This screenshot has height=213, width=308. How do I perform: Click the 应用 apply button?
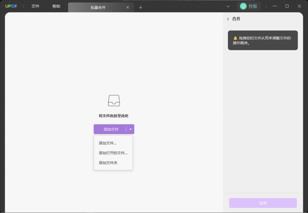[x=263, y=203]
